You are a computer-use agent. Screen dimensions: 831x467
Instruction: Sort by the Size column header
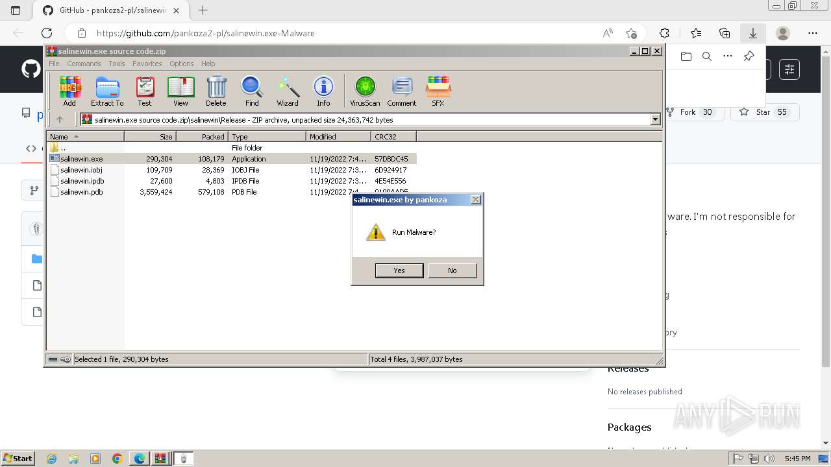point(150,136)
